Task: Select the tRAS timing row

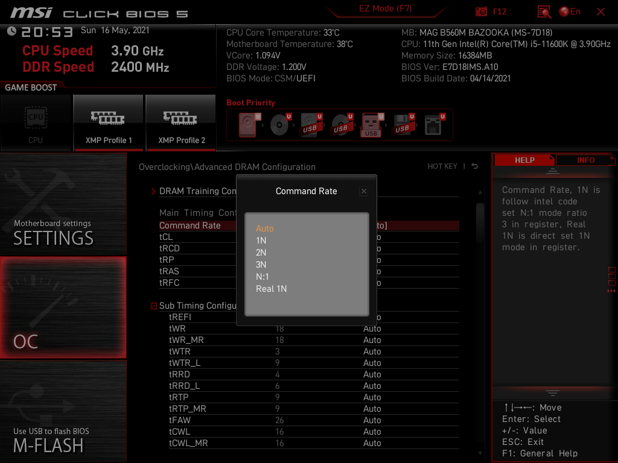Action: pyautogui.click(x=309, y=271)
